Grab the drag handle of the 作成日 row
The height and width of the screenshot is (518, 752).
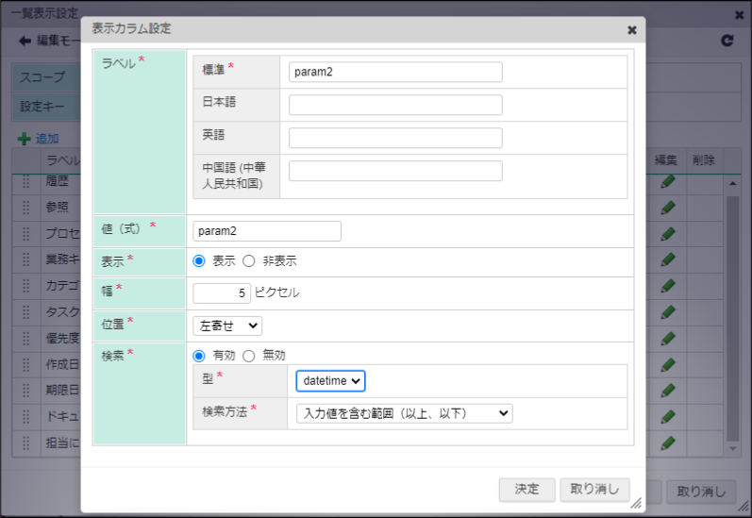coord(25,364)
